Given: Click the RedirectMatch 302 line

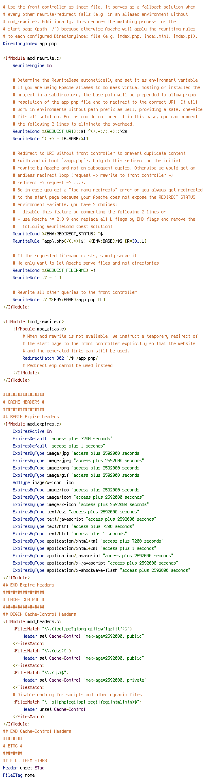Looking at the screenshot, I should (60, 358).
